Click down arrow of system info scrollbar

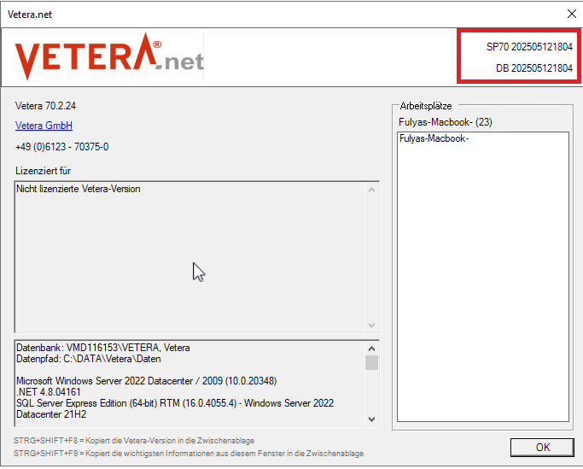371,419
